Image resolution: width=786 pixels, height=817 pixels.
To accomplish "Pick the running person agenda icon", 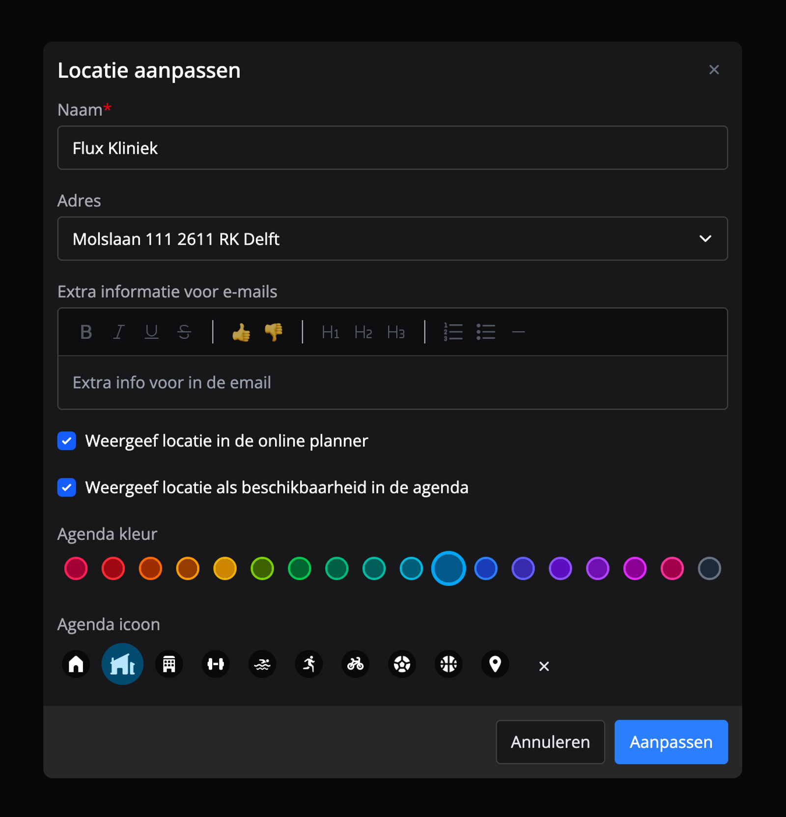I will [x=309, y=664].
